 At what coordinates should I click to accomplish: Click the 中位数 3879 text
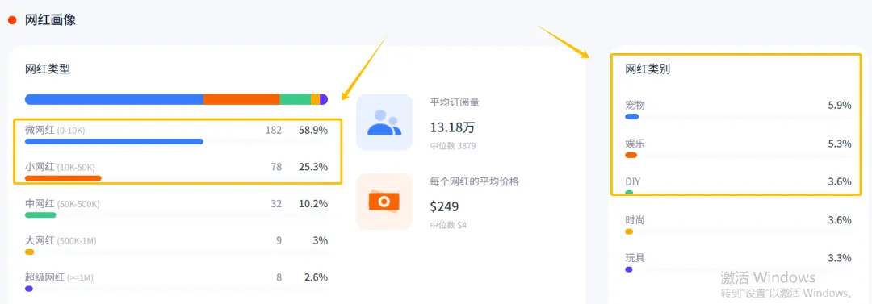453,146
